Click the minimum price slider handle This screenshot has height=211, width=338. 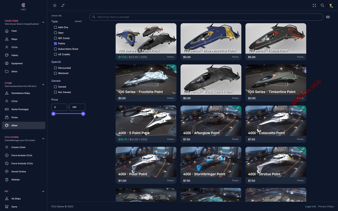pyautogui.click(x=53, y=114)
